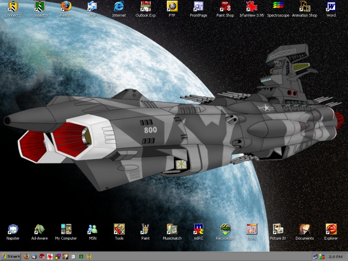Select the mIRC desktop icon
This screenshot has height=261, width=348.
pyautogui.click(x=198, y=232)
